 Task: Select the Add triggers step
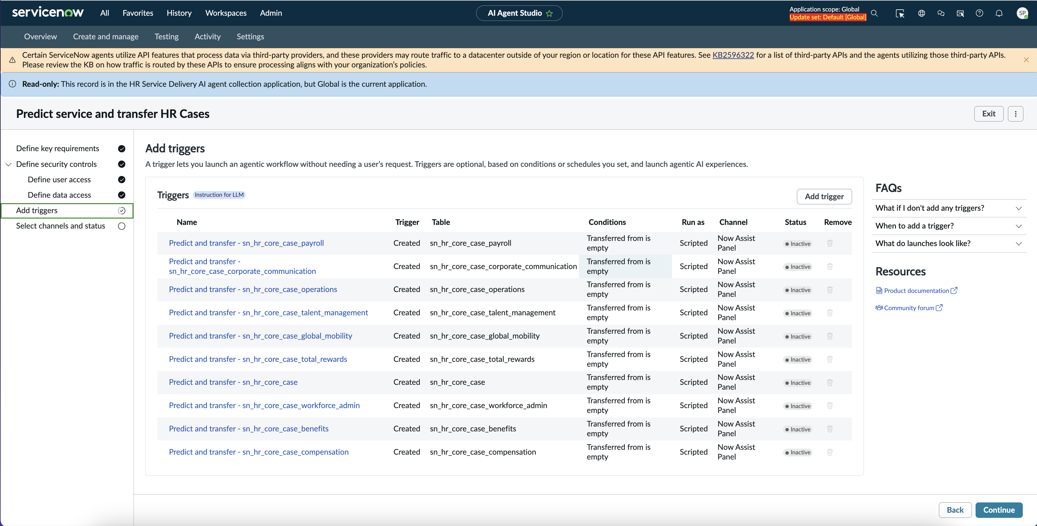(x=67, y=211)
